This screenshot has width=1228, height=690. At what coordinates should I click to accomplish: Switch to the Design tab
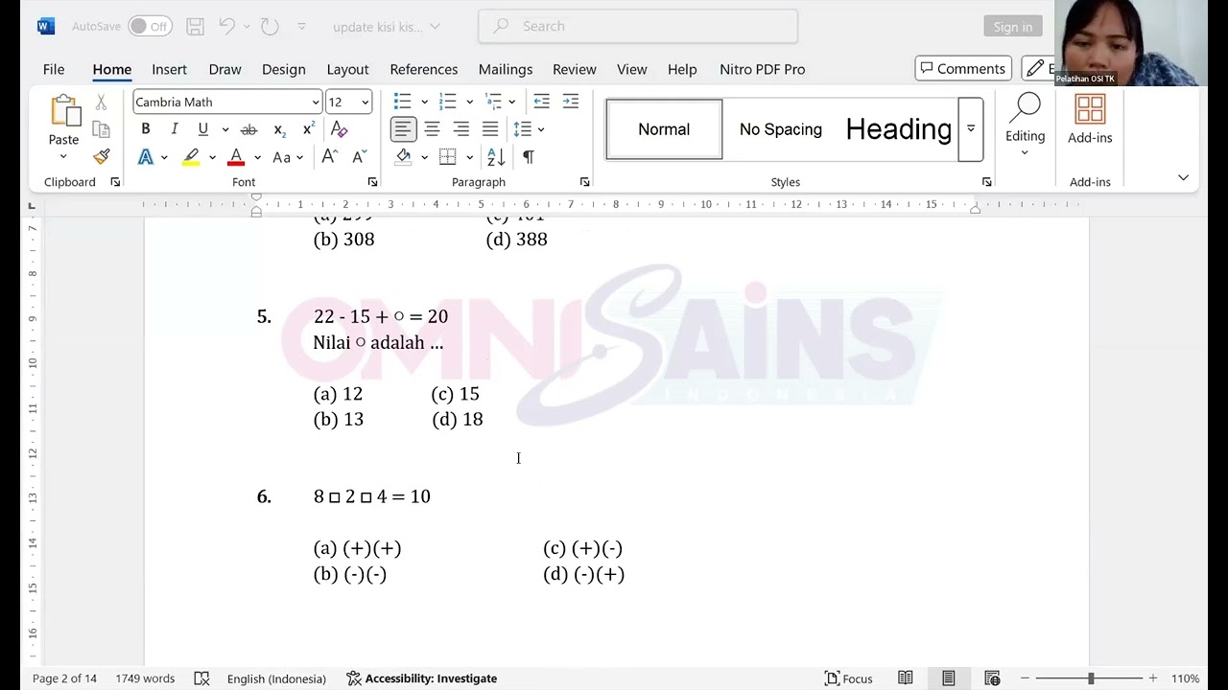[x=284, y=69]
